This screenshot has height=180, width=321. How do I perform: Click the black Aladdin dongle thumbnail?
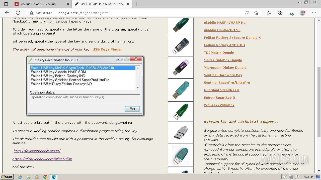coord(181,46)
